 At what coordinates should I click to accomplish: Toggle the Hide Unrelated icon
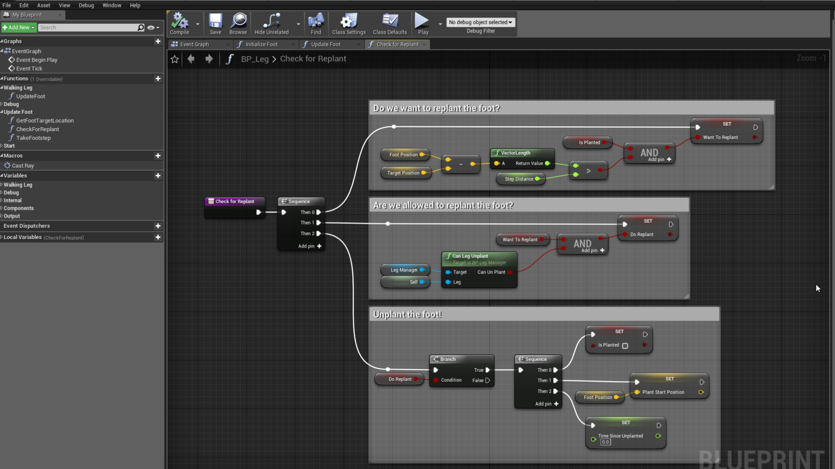[271, 21]
